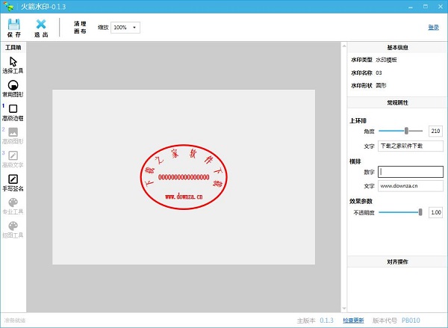Viewport: 448px width, 328px height.
Task: Click the 角度 angle slider handle
Action: (x=406, y=131)
